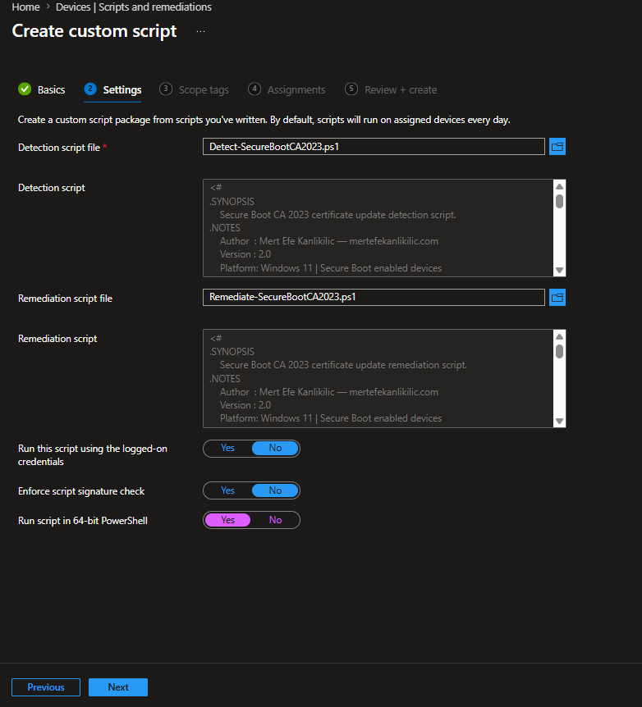Click the Detection script file name field
642x707 pixels.
pyautogui.click(x=374, y=147)
